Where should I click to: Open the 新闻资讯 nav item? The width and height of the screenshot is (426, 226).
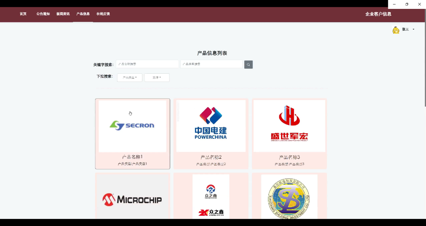pyautogui.click(x=63, y=14)
